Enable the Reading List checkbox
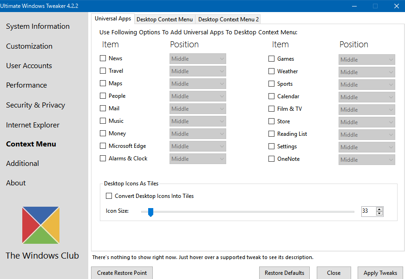Viewport: 405px width, 279px height. pyautogui.click(x=271, y=134)
